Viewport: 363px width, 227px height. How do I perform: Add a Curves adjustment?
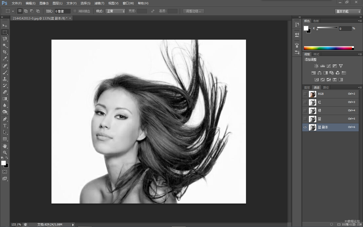tap(329, 66)
